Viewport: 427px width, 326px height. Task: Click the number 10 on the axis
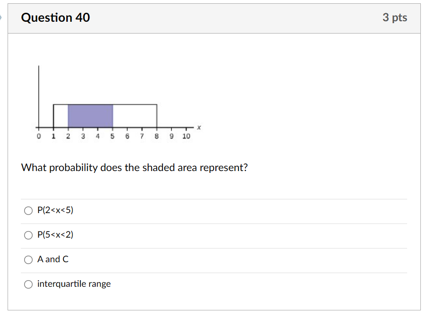pyautogui.click(x=186, y=137)
